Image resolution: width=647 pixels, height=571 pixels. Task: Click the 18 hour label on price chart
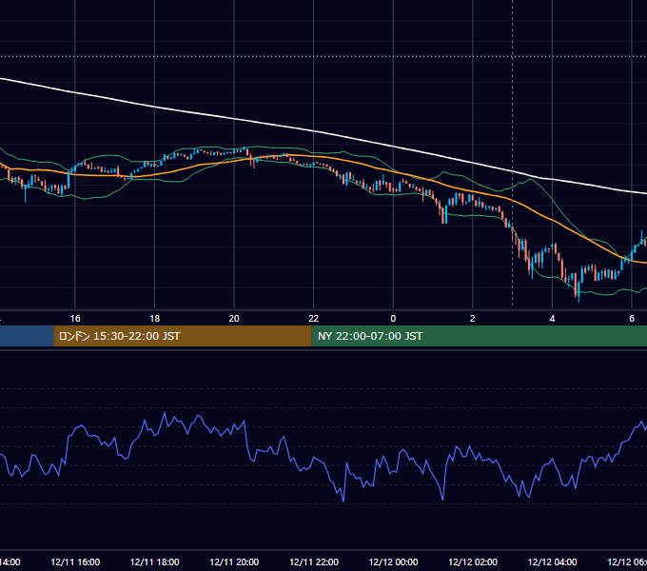click(155, 319)
